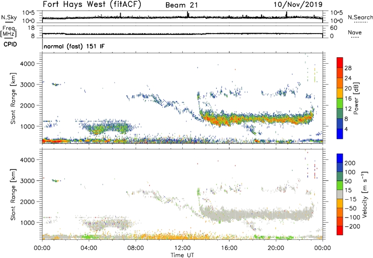Click the '2000' tick of the power panel
Image resolution: width=373 pixels, height=258 pixels.
tap(28, 105)
